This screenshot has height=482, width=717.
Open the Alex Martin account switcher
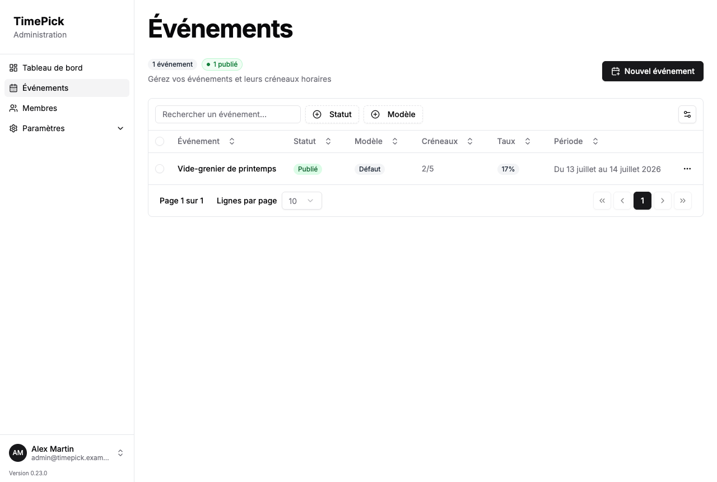tap(67, 453)
